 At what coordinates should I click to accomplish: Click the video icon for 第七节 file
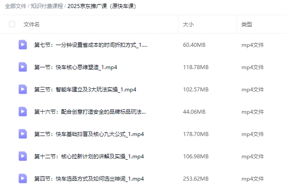point(23,45)
